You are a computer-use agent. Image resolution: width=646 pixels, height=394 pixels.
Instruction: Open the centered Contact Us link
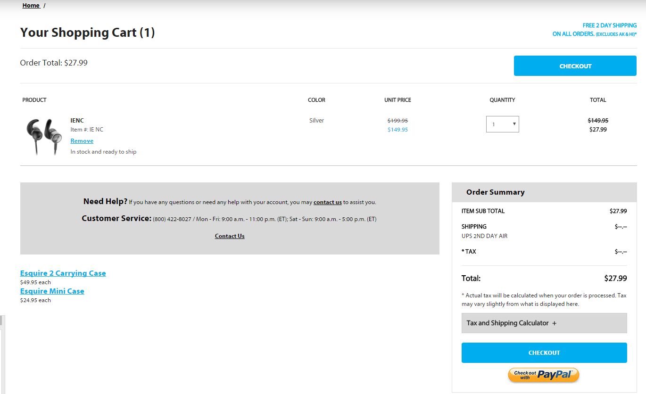pos(230,236)
